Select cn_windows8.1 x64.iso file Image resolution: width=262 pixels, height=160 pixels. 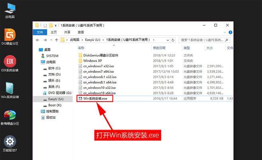(x=100, y=82)
